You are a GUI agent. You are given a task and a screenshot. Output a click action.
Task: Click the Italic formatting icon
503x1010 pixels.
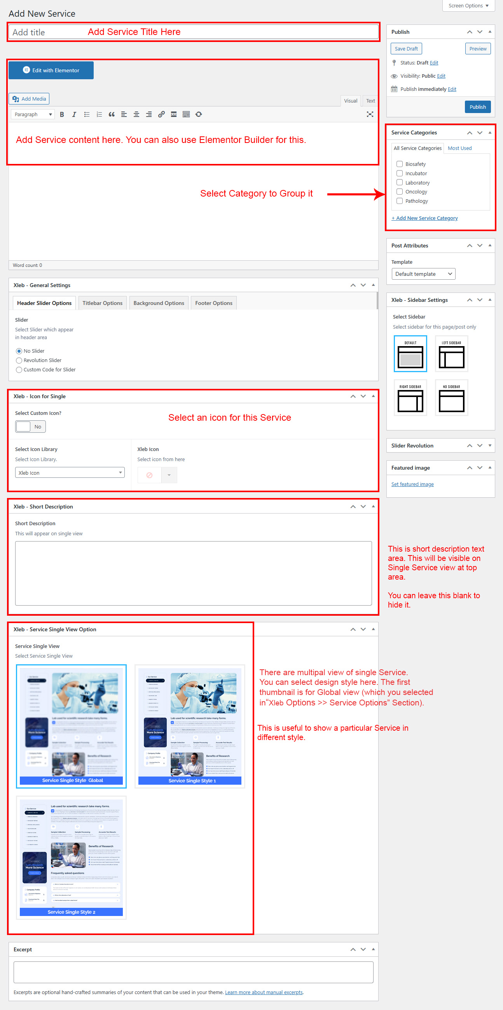74,115
